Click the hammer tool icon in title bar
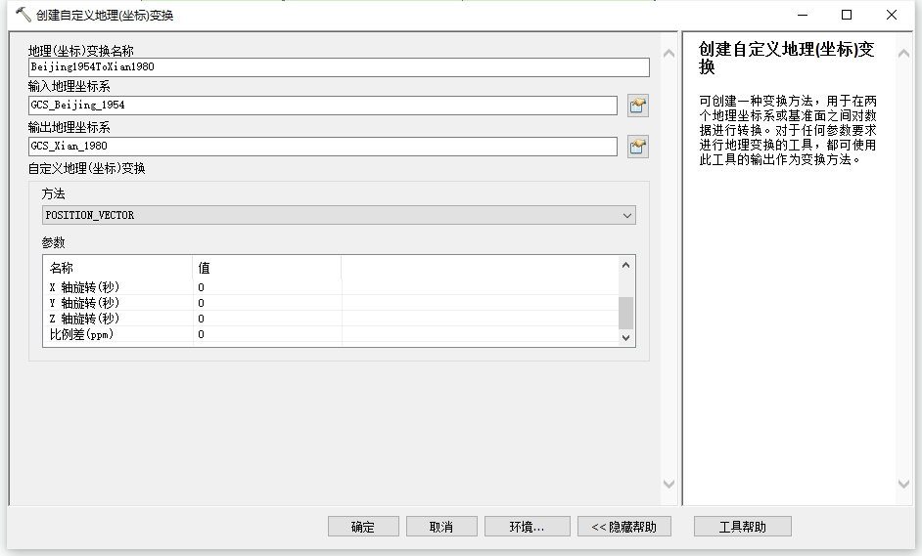 pos(23,15)
